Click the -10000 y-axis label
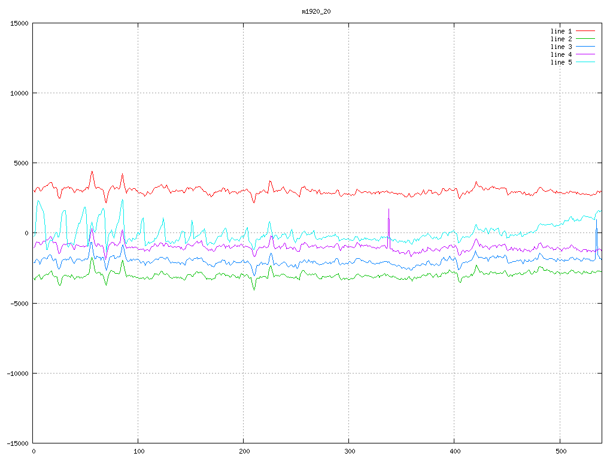 click(x=17, y=374)
